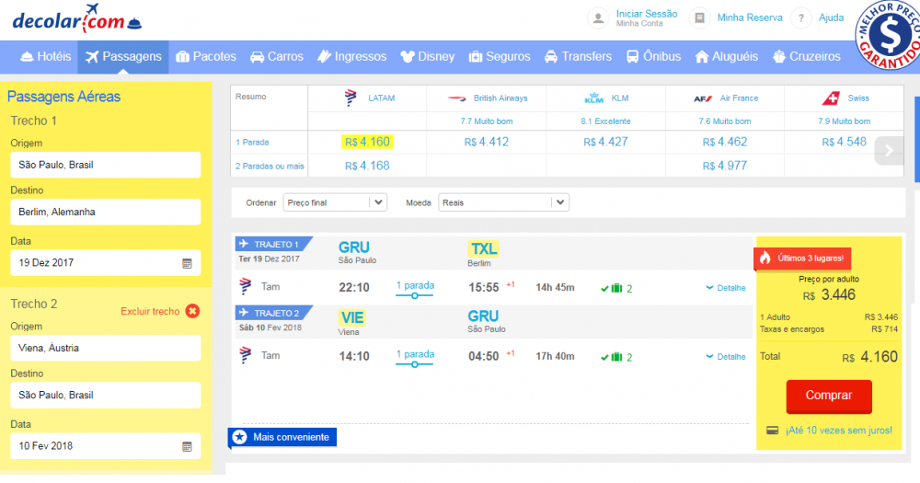Select LATAM 1 Parada price R$ 4.160
Screen dimensions: 920x483
point(366,142)
